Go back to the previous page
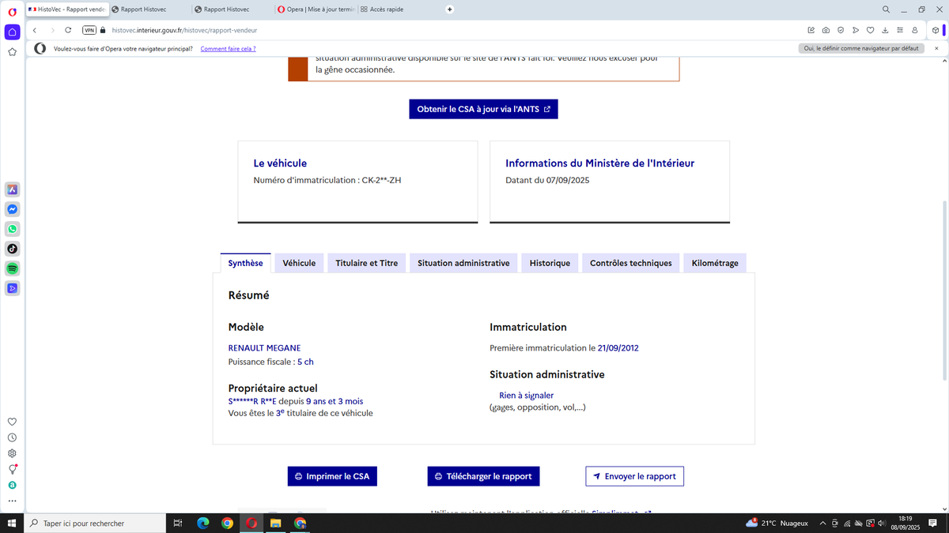Viewport: 949px width, 533px height. click(x=35, y=30)
